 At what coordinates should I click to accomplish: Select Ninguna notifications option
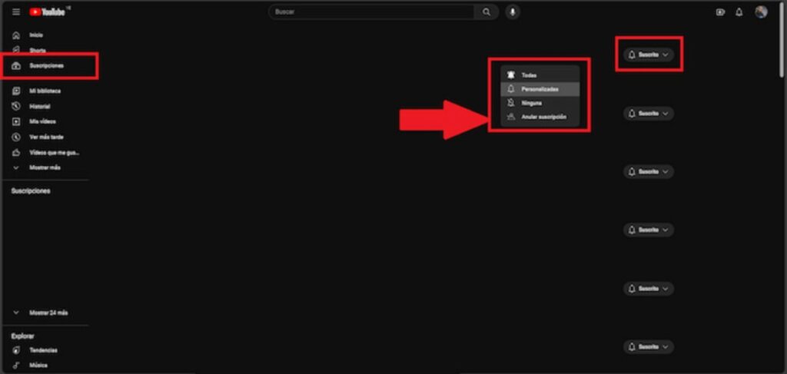[540, 103]
